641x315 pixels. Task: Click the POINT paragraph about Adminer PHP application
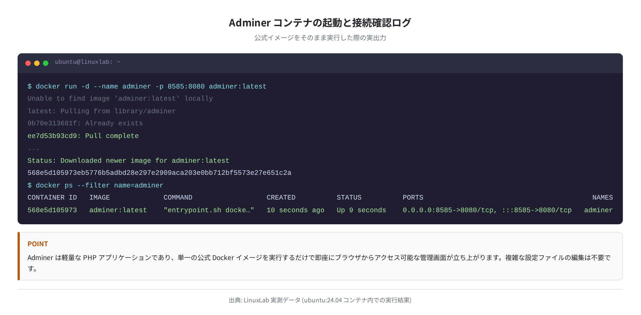(319, 263)
